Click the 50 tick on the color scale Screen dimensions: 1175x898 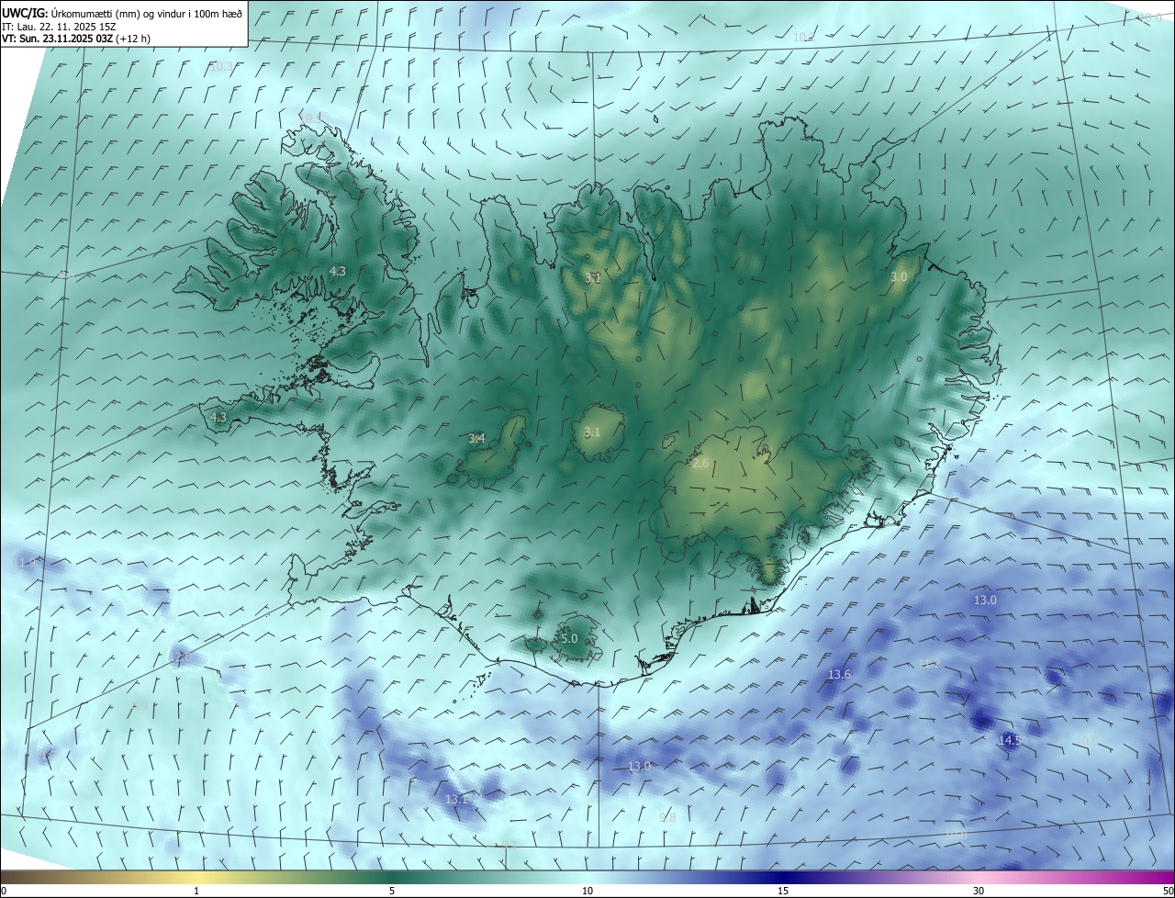pyautogui.click(x=1168, y=891)
